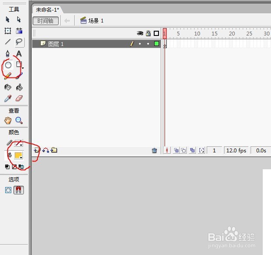Click the stroke color pencil icon
This screenshot has height=255, width=271.
tap(9, 143)
